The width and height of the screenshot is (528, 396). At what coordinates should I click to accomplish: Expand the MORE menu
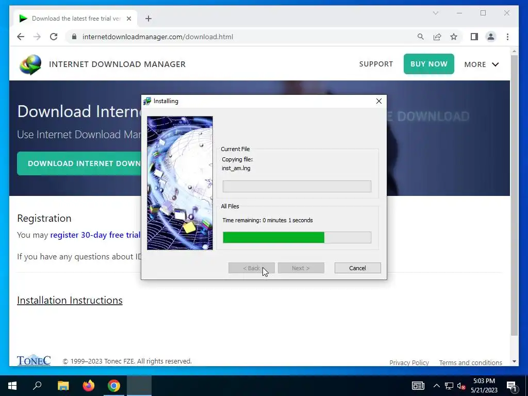(x=481, y=64)
